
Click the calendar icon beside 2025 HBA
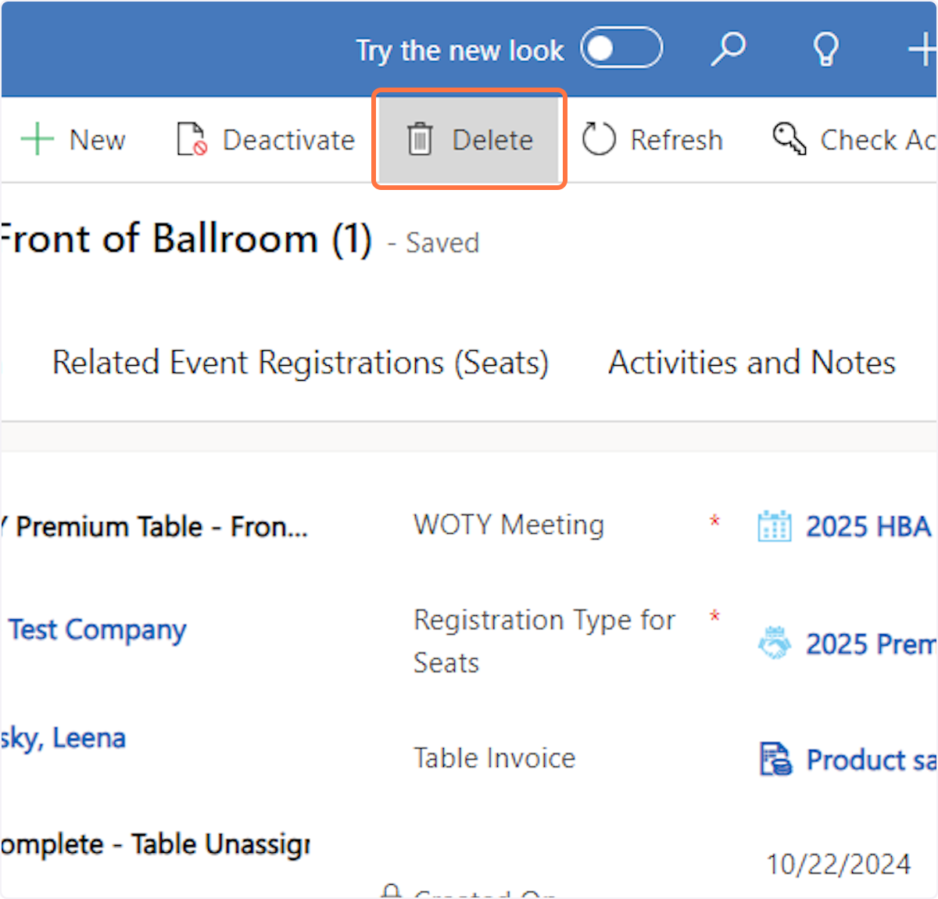coord(774,526)
